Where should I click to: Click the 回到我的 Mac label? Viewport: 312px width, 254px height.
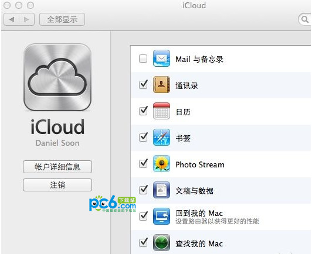[199, 213]
